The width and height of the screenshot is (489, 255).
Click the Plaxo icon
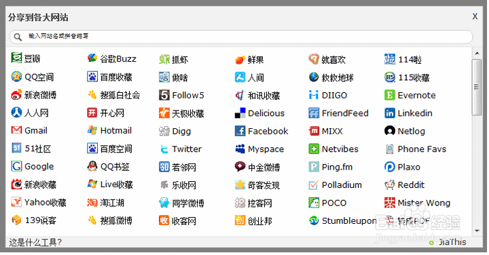tap(390, 167)
